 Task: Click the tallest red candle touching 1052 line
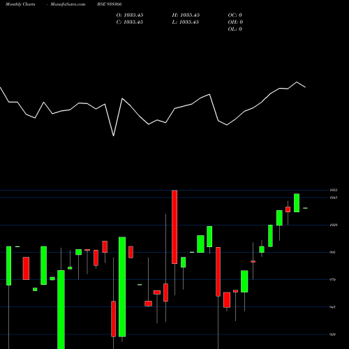(x=174, y=227)
